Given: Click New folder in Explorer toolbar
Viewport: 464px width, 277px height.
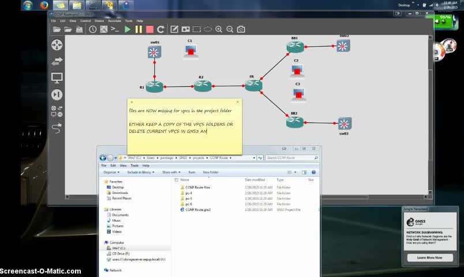Looking at the screenshot, I should click(211, 172).
